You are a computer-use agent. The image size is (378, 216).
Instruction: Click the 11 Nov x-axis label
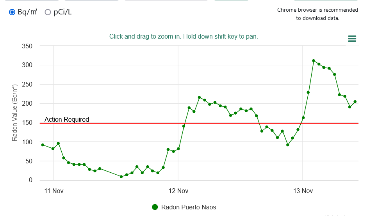coord(54,191)
